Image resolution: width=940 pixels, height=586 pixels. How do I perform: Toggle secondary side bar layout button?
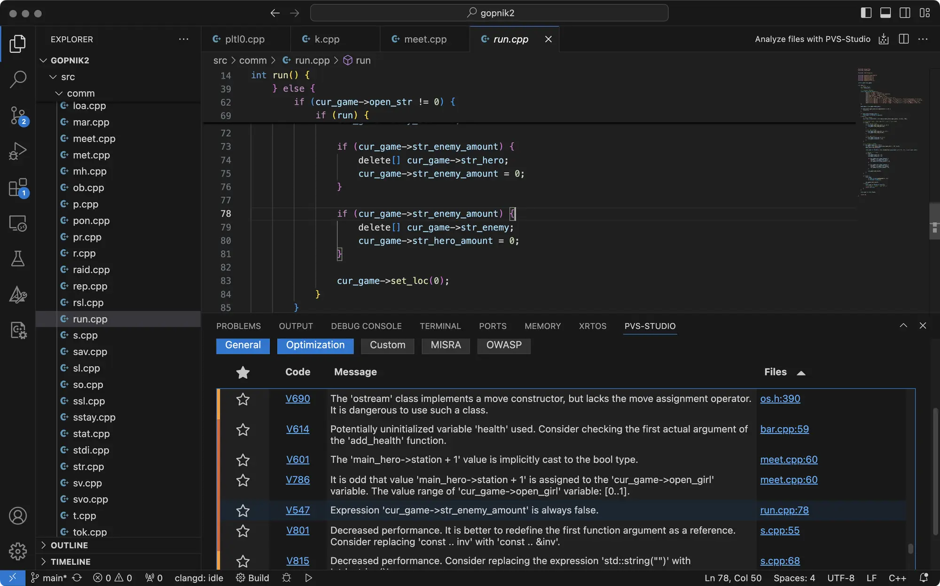(x=905, y=13)
